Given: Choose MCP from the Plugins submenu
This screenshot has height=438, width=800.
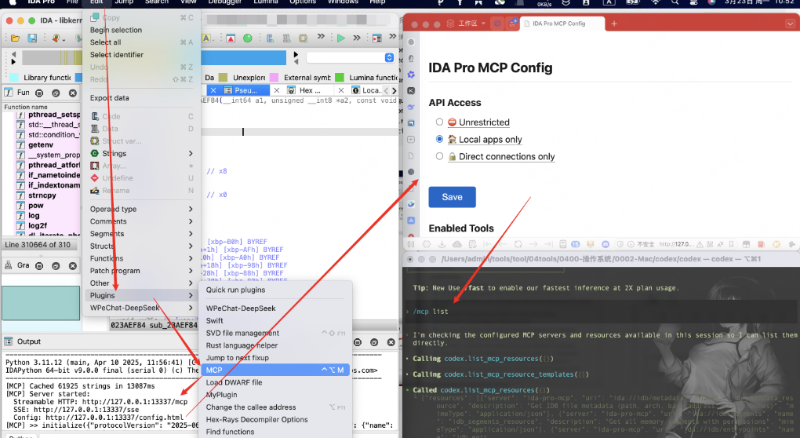Looking at the screenshot, I should tap(275, 370).
